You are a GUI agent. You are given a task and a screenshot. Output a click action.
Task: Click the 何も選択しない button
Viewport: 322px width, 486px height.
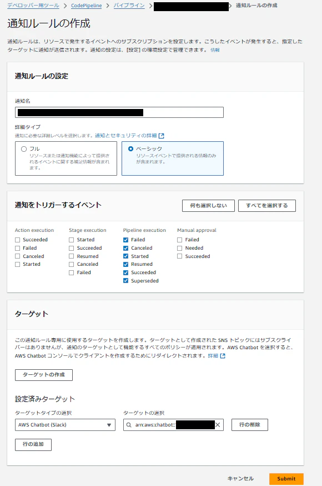pyautogui.click(x=208, y=206)
